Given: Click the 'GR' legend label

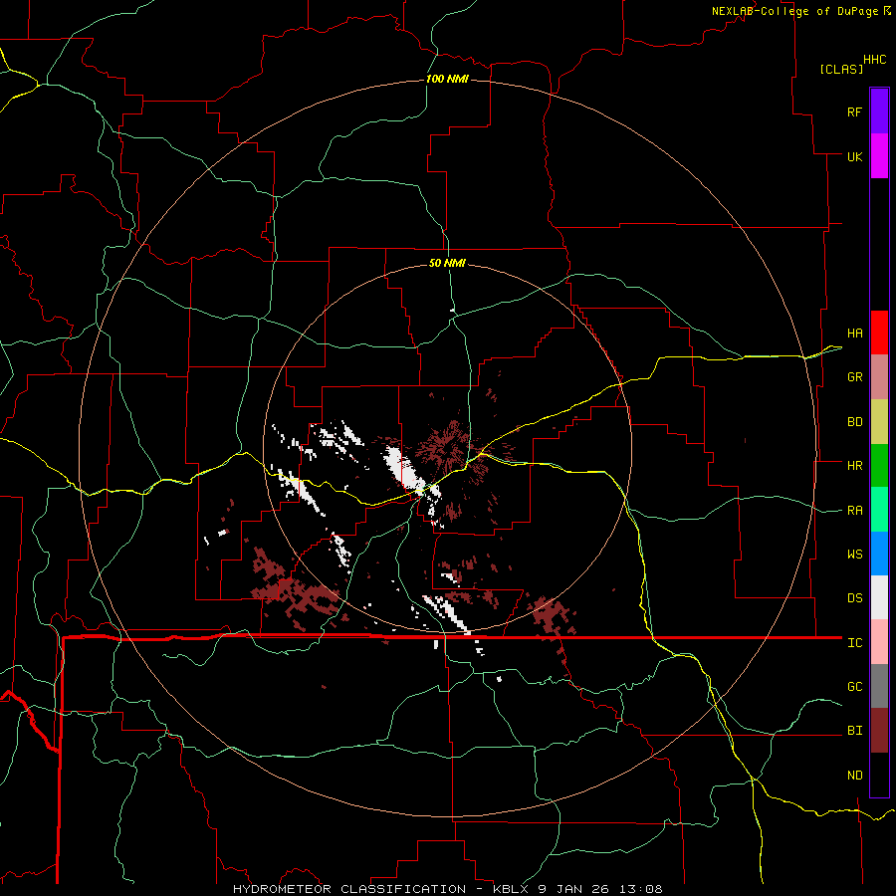Looking at the screenshot, I should coord(854,377).
